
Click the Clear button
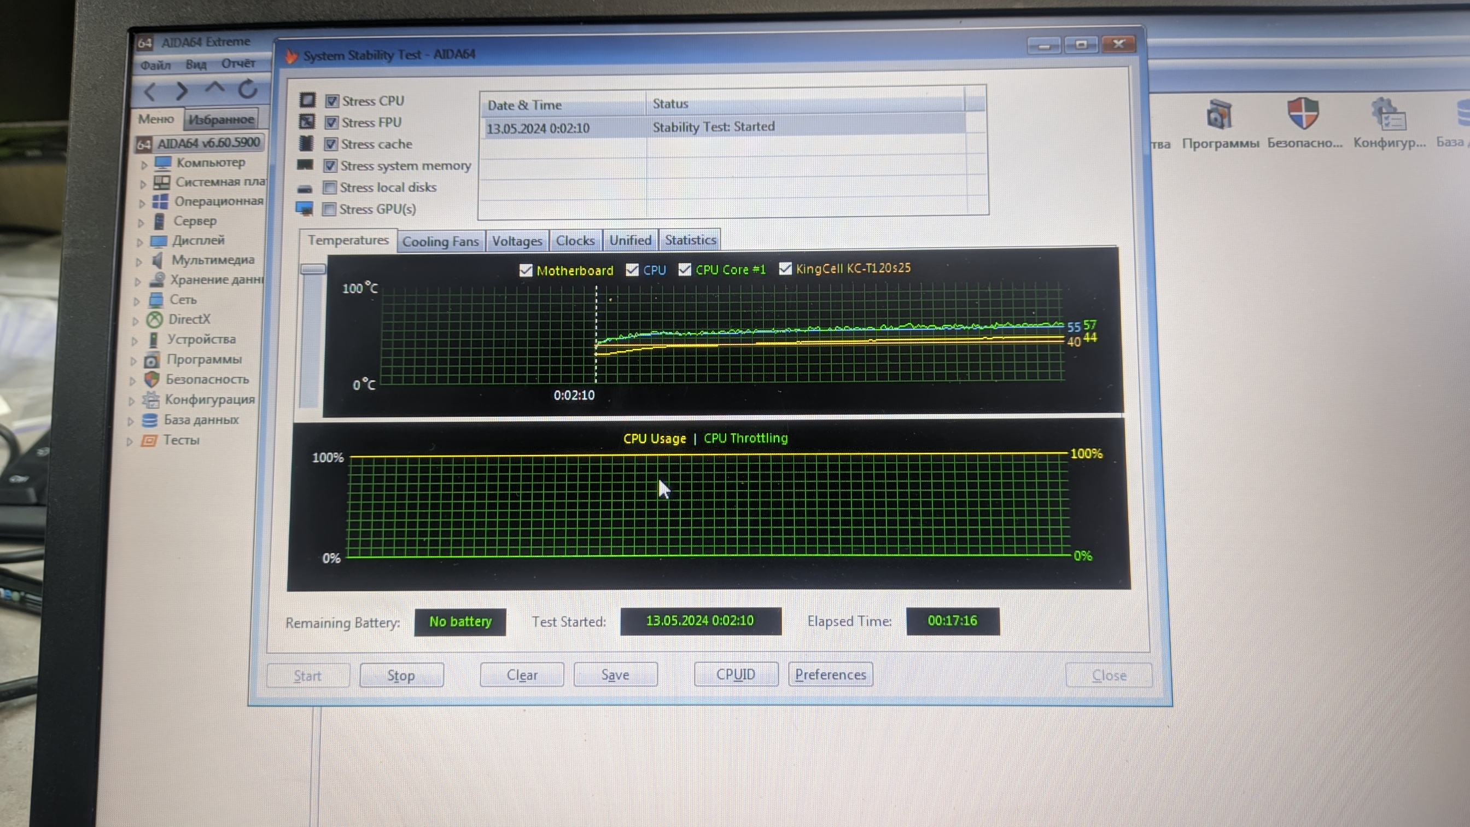click(522, 675)
